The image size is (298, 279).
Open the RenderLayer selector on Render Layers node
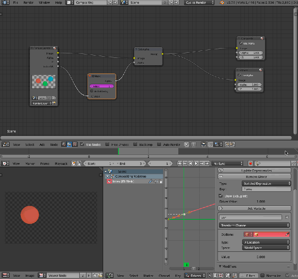point(42,103)
